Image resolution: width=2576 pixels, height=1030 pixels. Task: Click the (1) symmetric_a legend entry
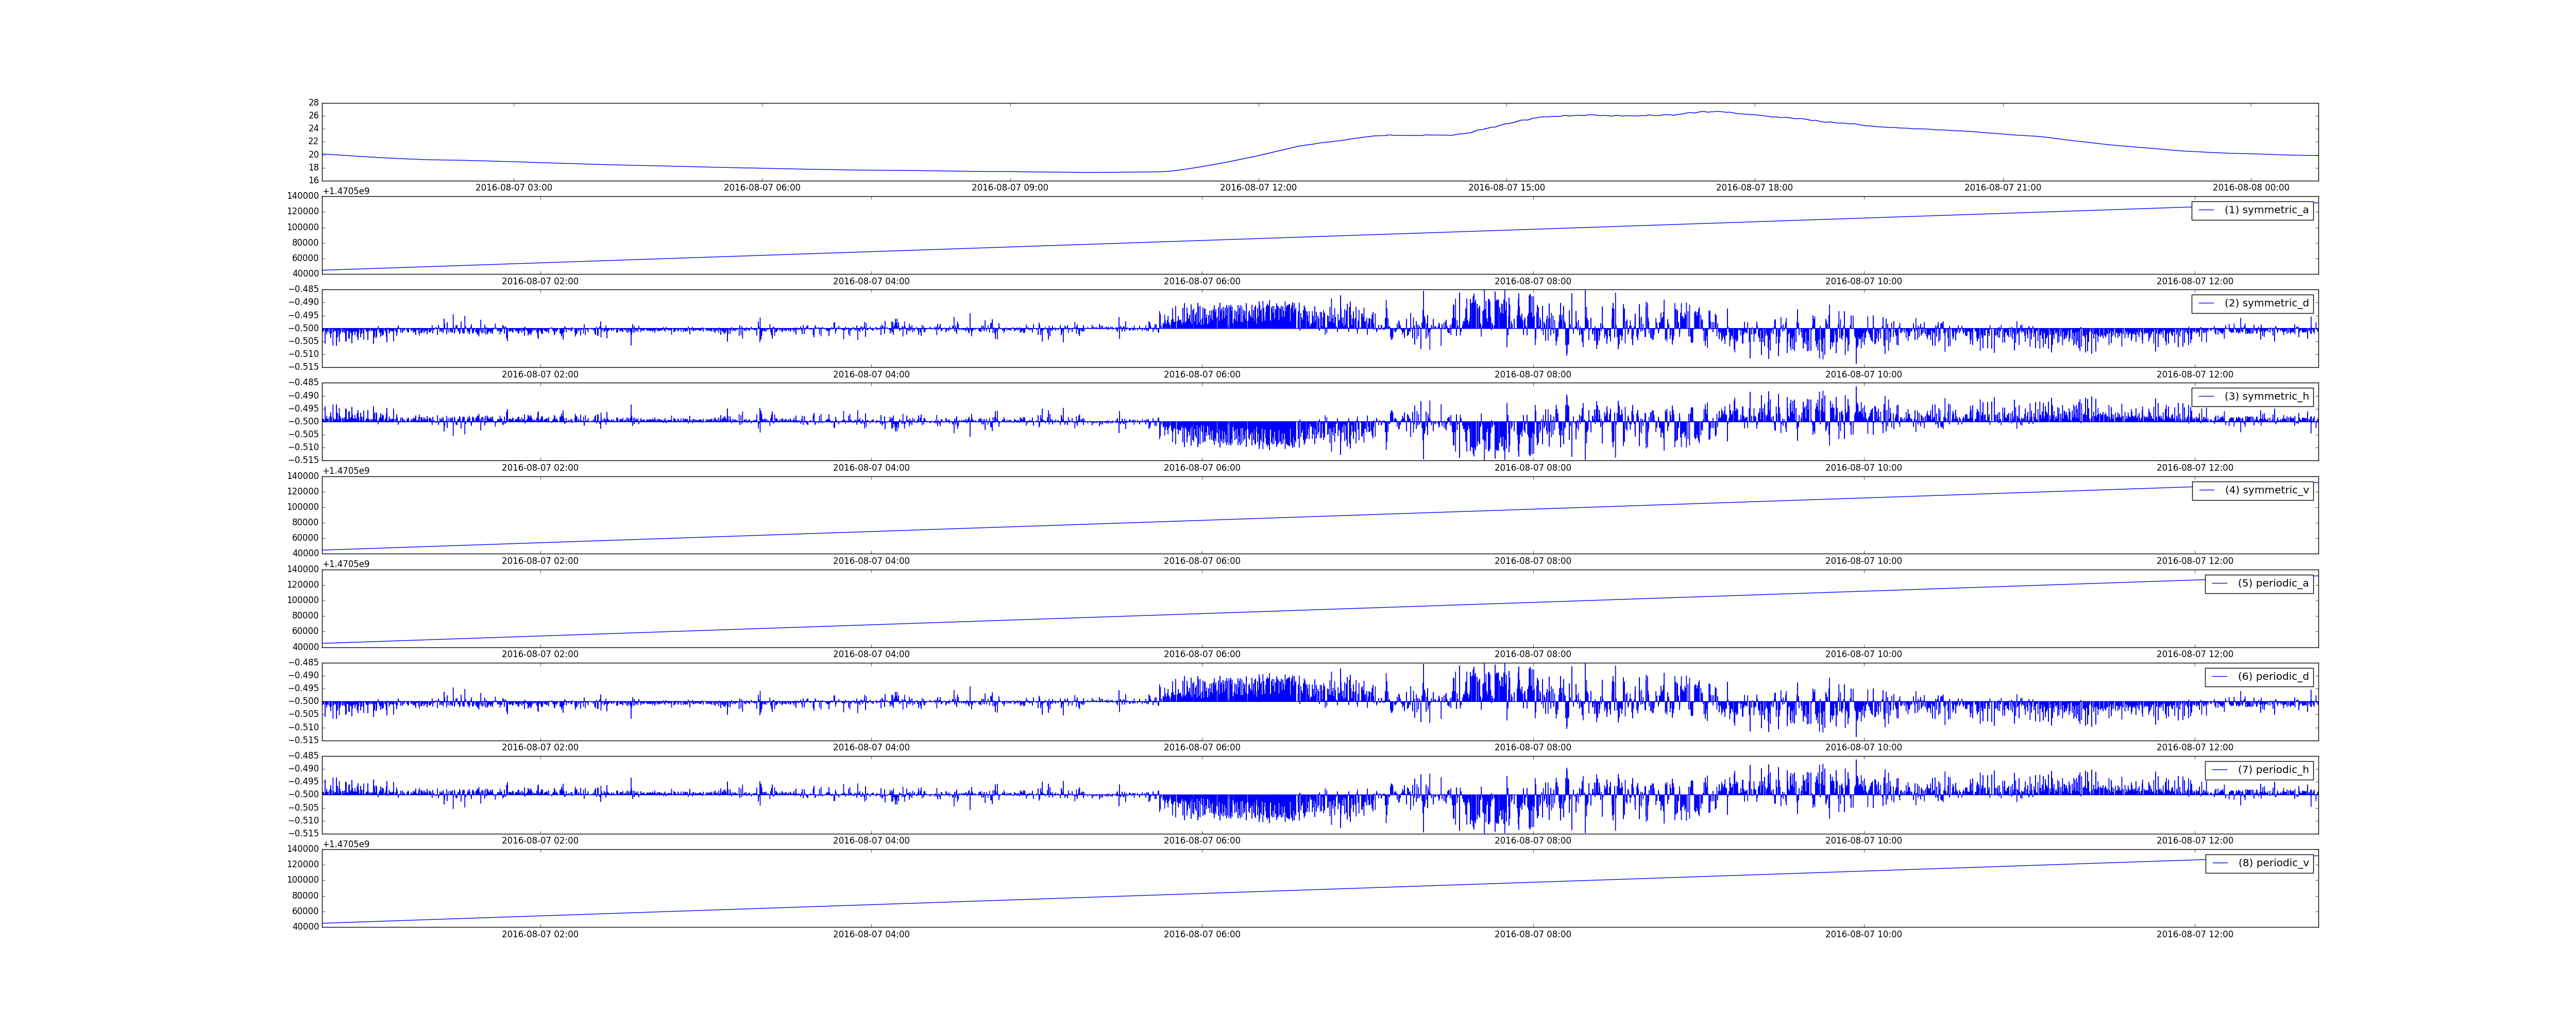(x=2266, y=210)
